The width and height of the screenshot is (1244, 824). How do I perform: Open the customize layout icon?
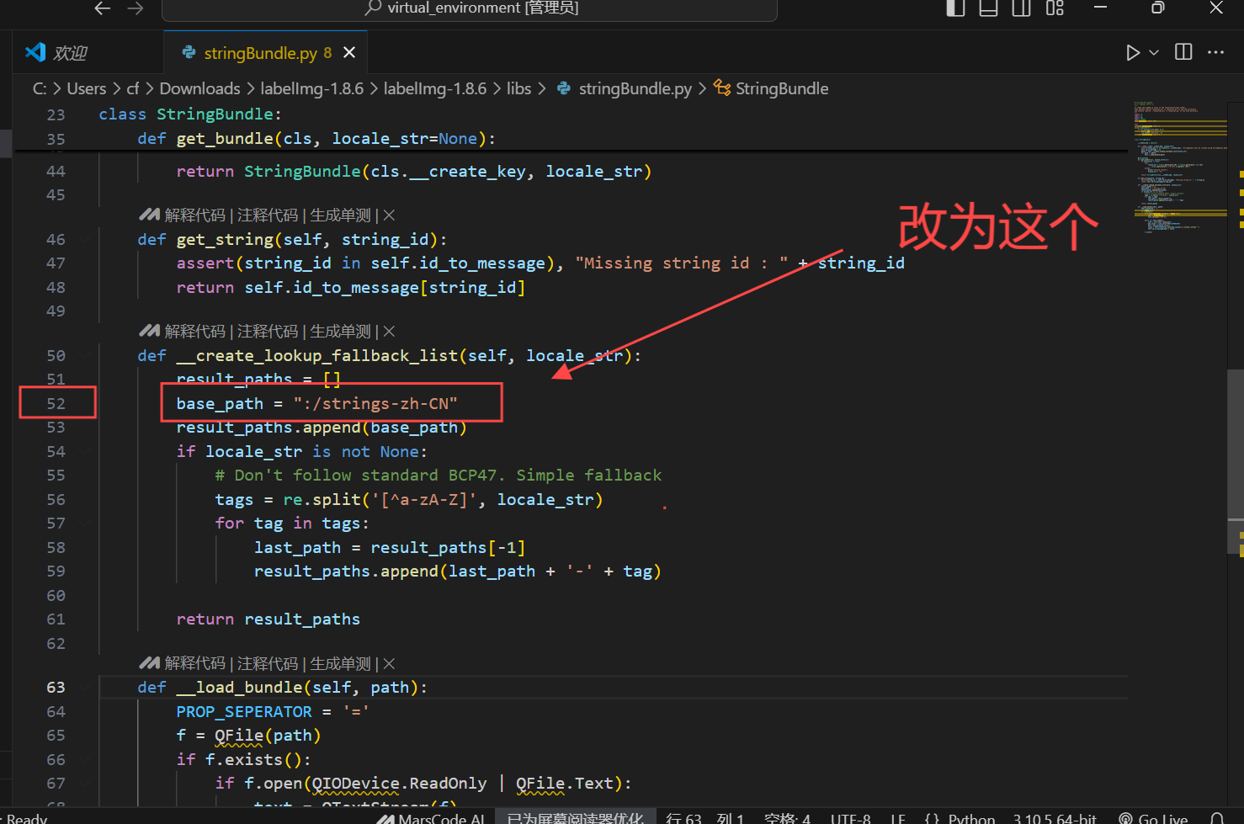(1055, 8)
